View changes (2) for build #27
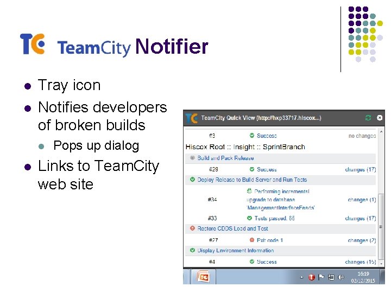The width and height of the screenshot is (391, 293). click(362, 240)
